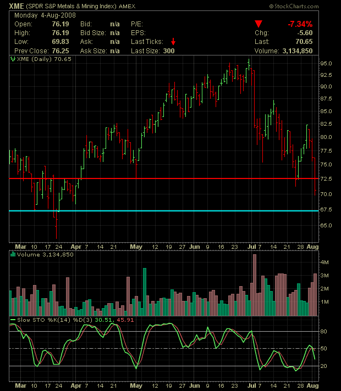Click the red down triangle beside -7.34%

[258, 24]
